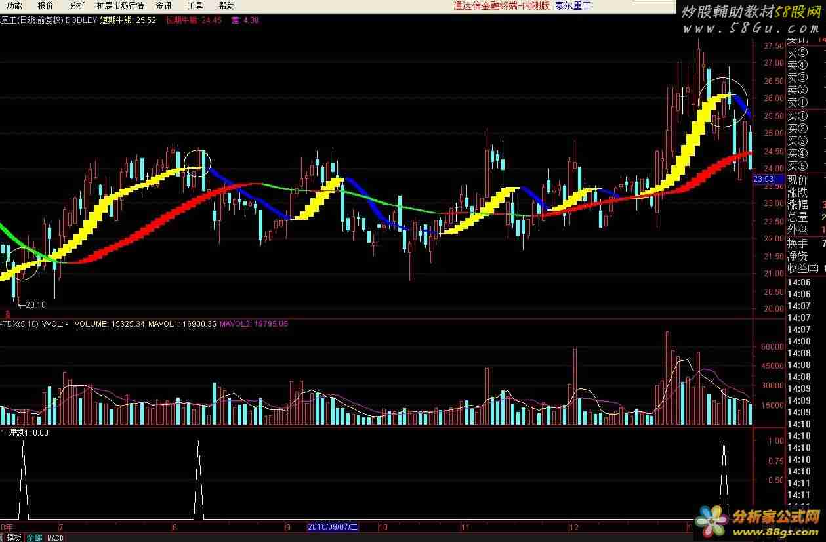Switch to the 模板 tab
This screenshot has width=826, height=542.
(14, 537)
